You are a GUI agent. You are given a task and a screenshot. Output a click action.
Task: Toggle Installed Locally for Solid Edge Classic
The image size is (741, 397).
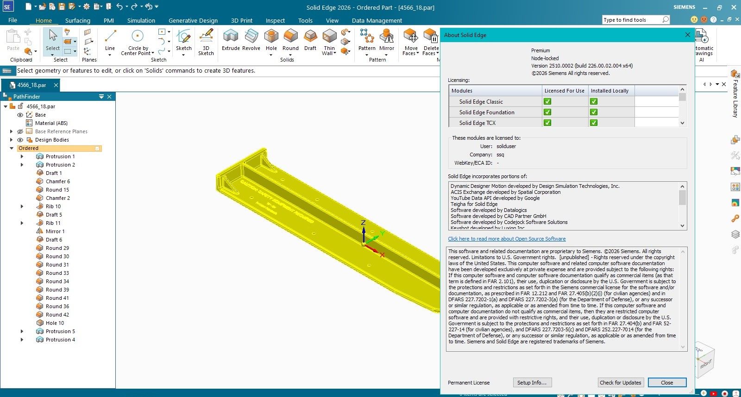tap(594, 101)
